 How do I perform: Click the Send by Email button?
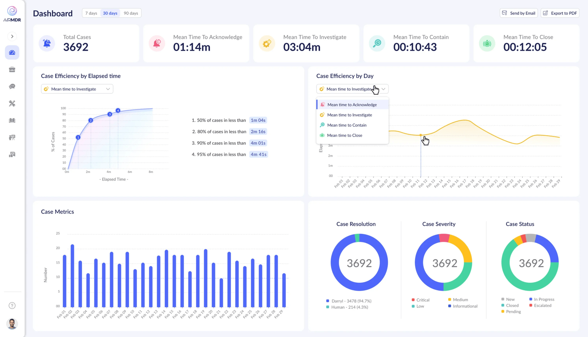(x=519, y=13)
